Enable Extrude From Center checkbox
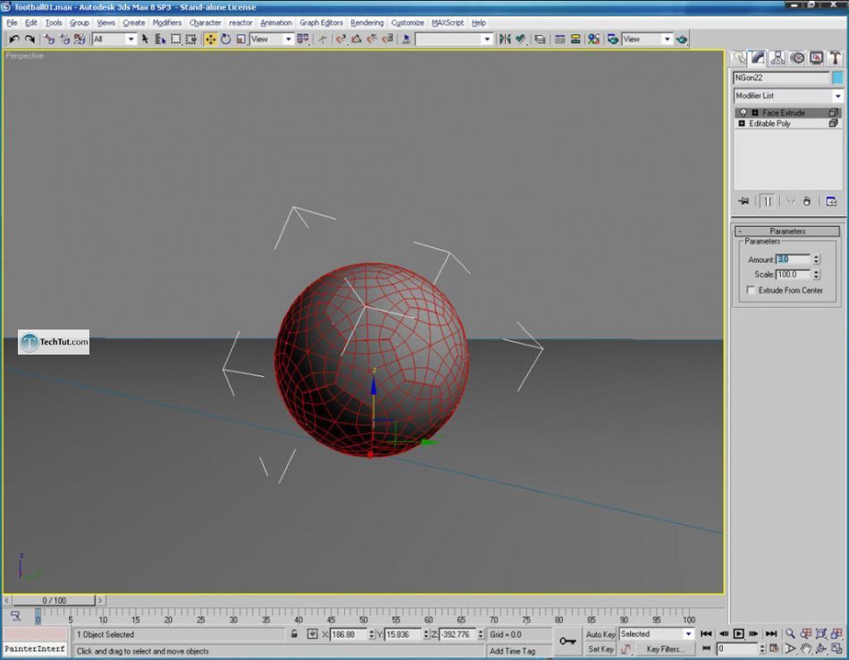849x660 pixels. [x=751, y=290]
